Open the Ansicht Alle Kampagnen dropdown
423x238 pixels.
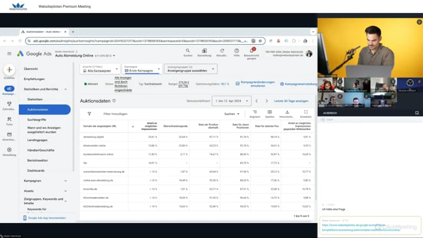point(100,69)
